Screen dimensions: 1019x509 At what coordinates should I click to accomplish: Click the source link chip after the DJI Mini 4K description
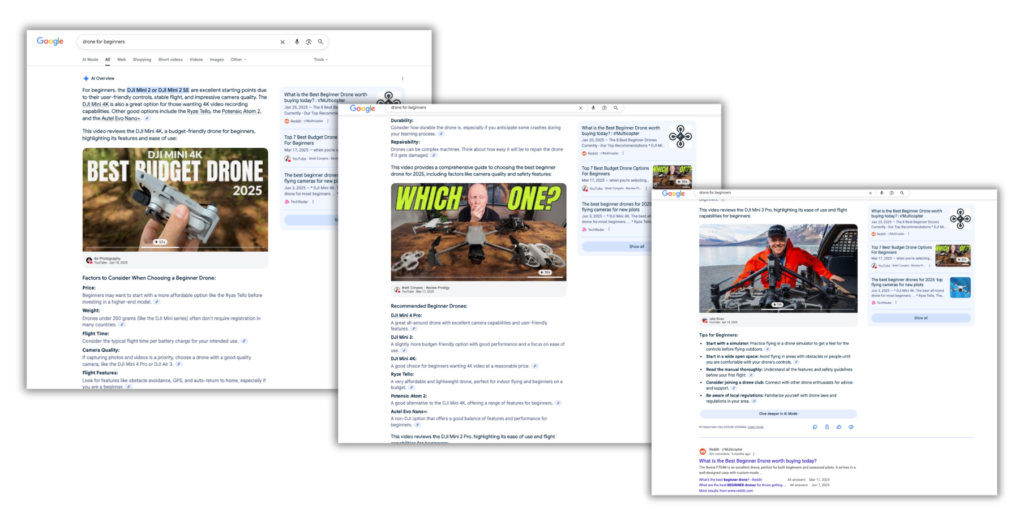tap(535, 366)
